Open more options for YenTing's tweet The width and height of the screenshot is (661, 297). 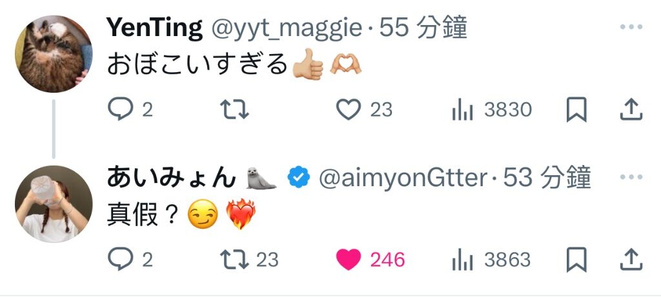[631, 27]
